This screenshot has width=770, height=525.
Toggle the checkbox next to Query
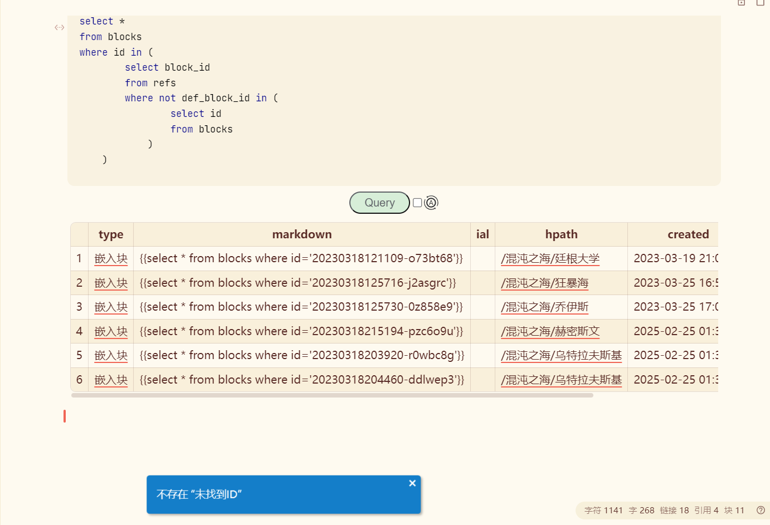(x=417, y=203)
